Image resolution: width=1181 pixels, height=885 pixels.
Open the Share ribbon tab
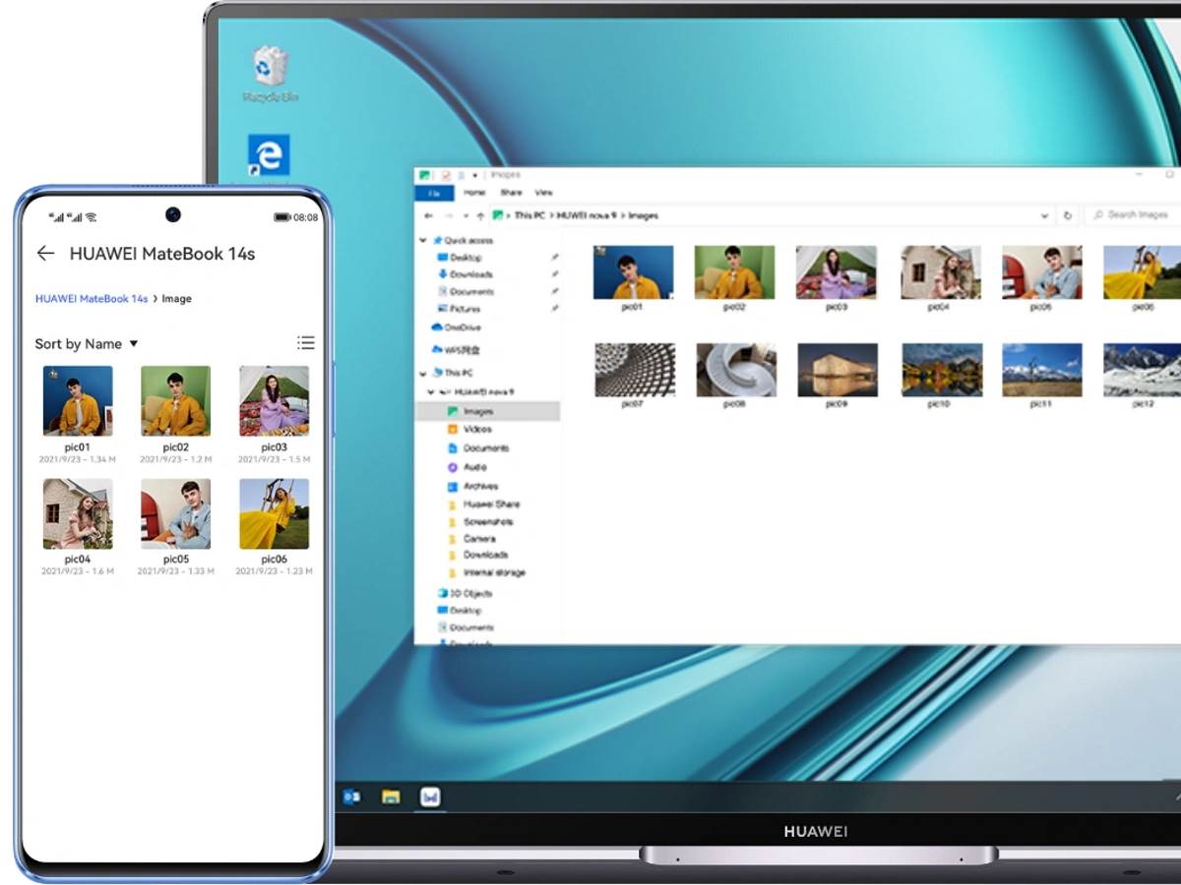click(511, 193)
